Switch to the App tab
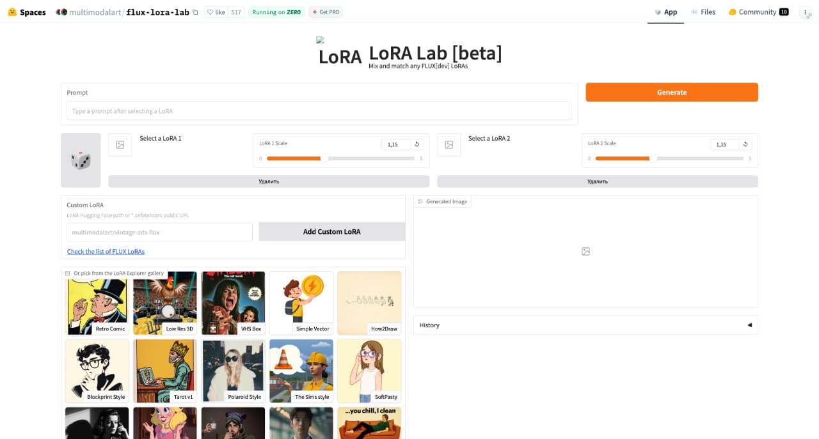The height and width of the screenshot is (439, 819). [665, 12]
